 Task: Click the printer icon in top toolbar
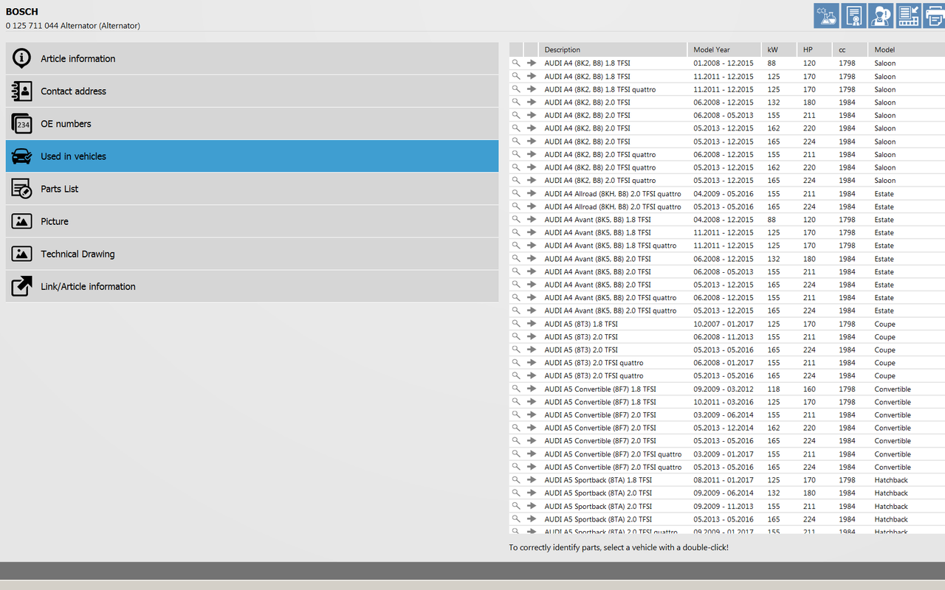[935, 15]
